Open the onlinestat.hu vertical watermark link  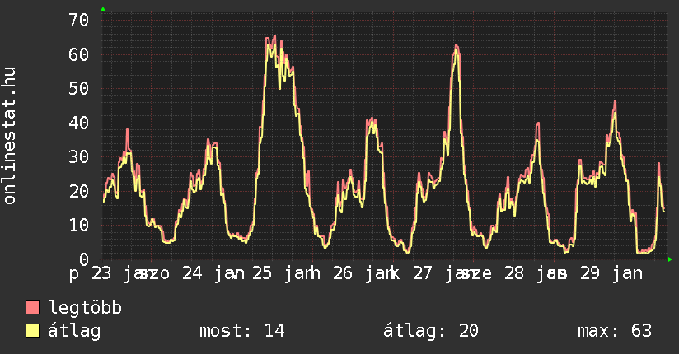click(11, 137)
